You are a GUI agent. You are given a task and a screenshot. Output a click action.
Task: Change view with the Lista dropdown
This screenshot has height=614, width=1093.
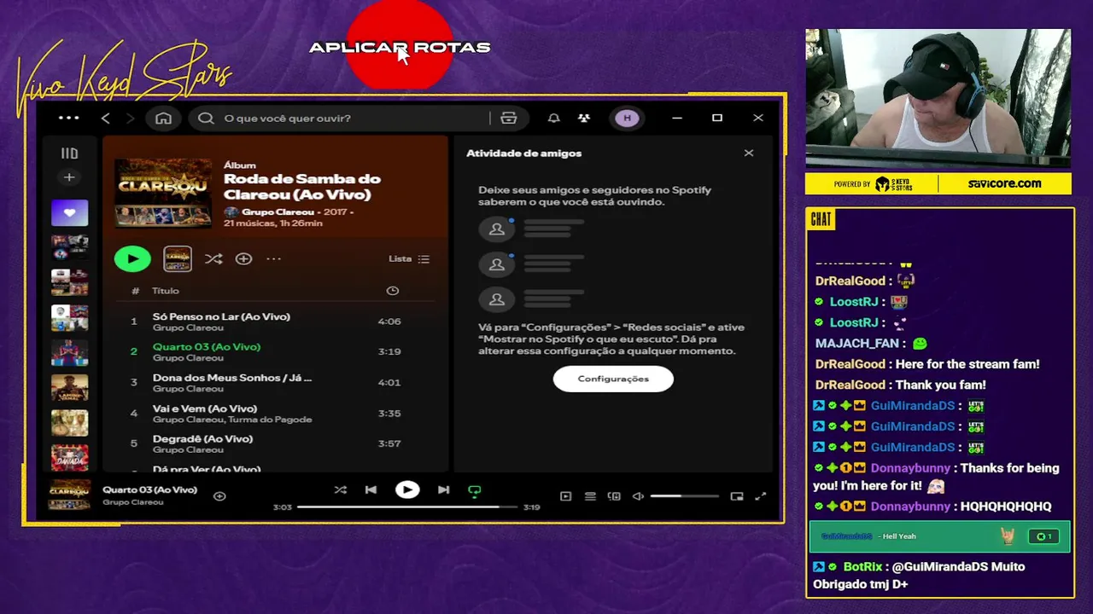(409, 258)
